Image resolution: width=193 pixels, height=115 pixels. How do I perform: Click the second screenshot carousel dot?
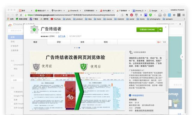77,48
